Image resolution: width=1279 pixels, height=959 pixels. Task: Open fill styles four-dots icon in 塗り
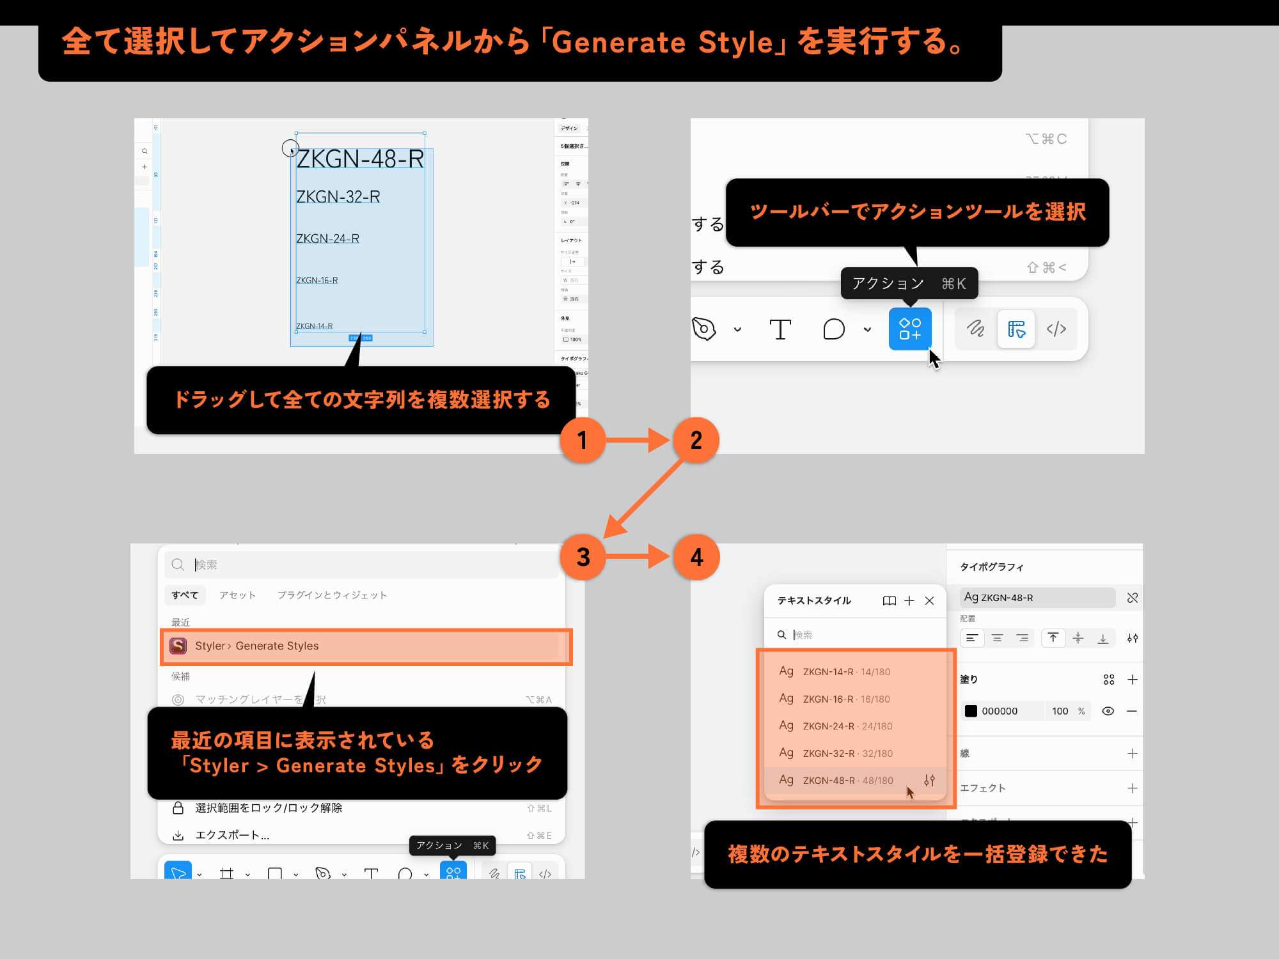(1109, 680)
